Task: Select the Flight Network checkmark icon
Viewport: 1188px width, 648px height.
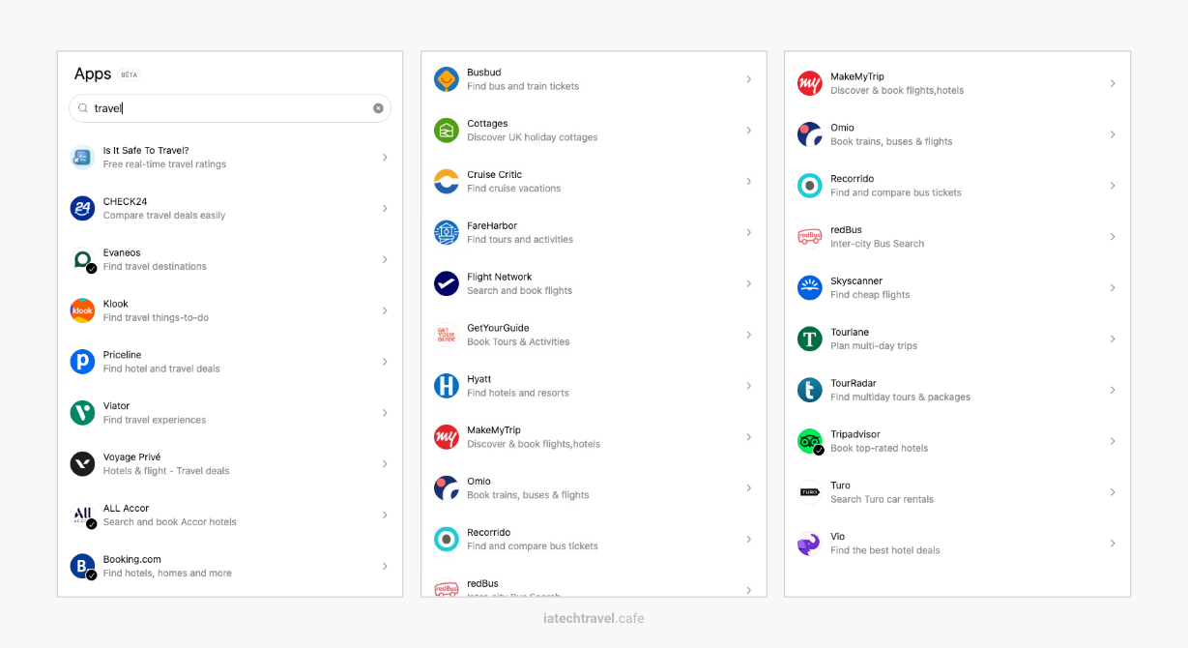Action: click(x=446, y=283)
